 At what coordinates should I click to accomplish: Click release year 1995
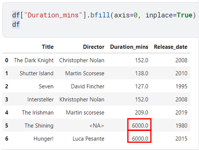(181, 86)
